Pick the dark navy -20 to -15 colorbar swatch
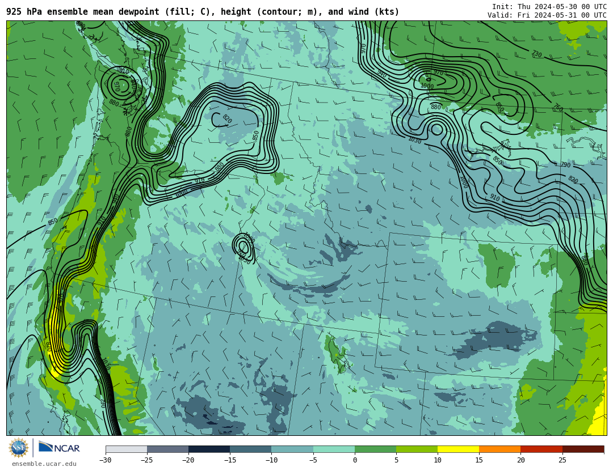The image size is (613, 471). point(209,449)
